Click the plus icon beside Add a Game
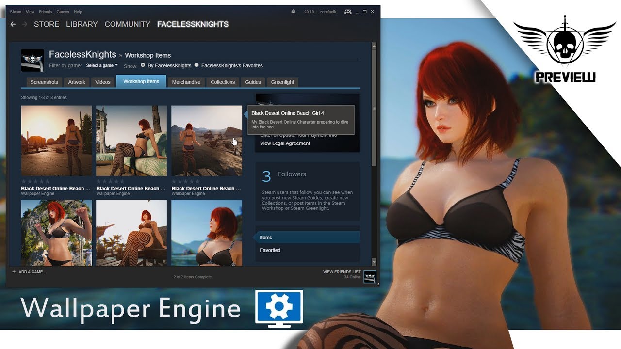The height and width of the screenshot is (349, 621). [14, 272]
